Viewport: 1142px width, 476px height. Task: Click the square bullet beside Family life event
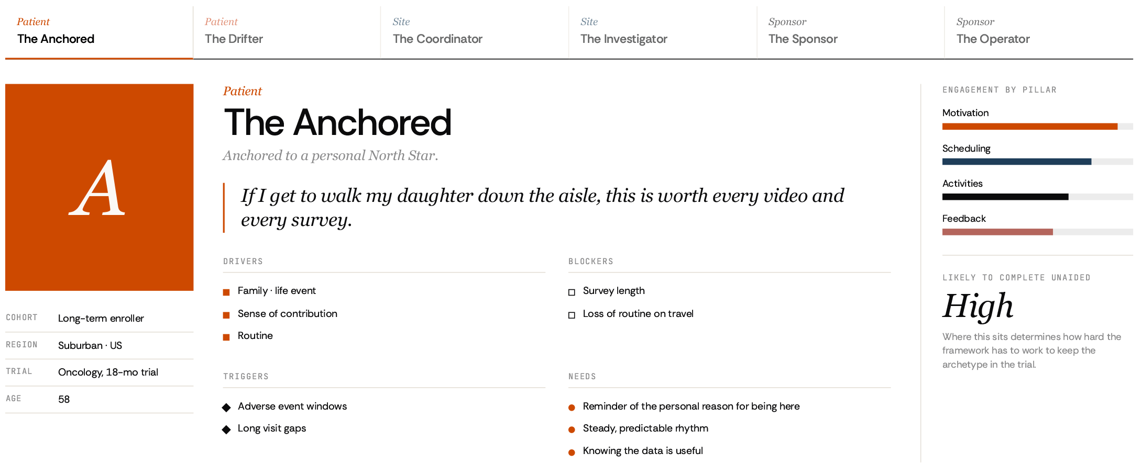tap(226, 292)
